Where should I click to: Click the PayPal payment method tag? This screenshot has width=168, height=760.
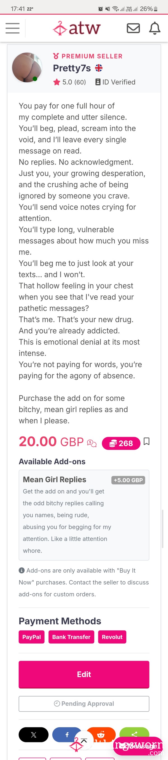32,637
